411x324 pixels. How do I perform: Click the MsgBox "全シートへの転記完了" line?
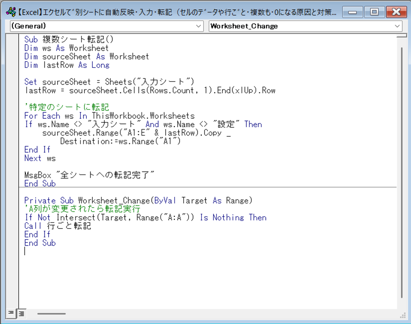coord(89,175)
